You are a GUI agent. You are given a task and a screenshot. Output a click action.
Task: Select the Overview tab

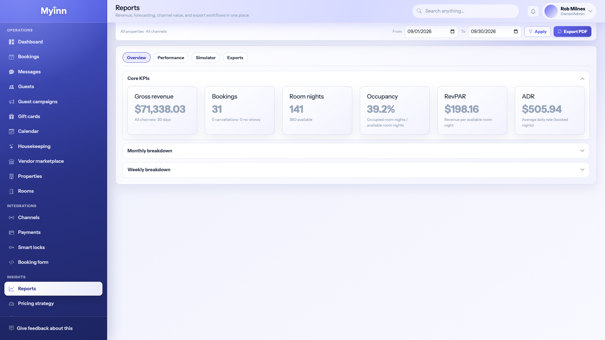[136, 58]
